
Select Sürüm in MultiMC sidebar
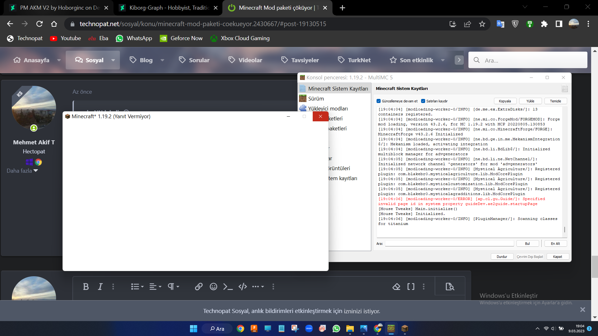coord(316,99)
